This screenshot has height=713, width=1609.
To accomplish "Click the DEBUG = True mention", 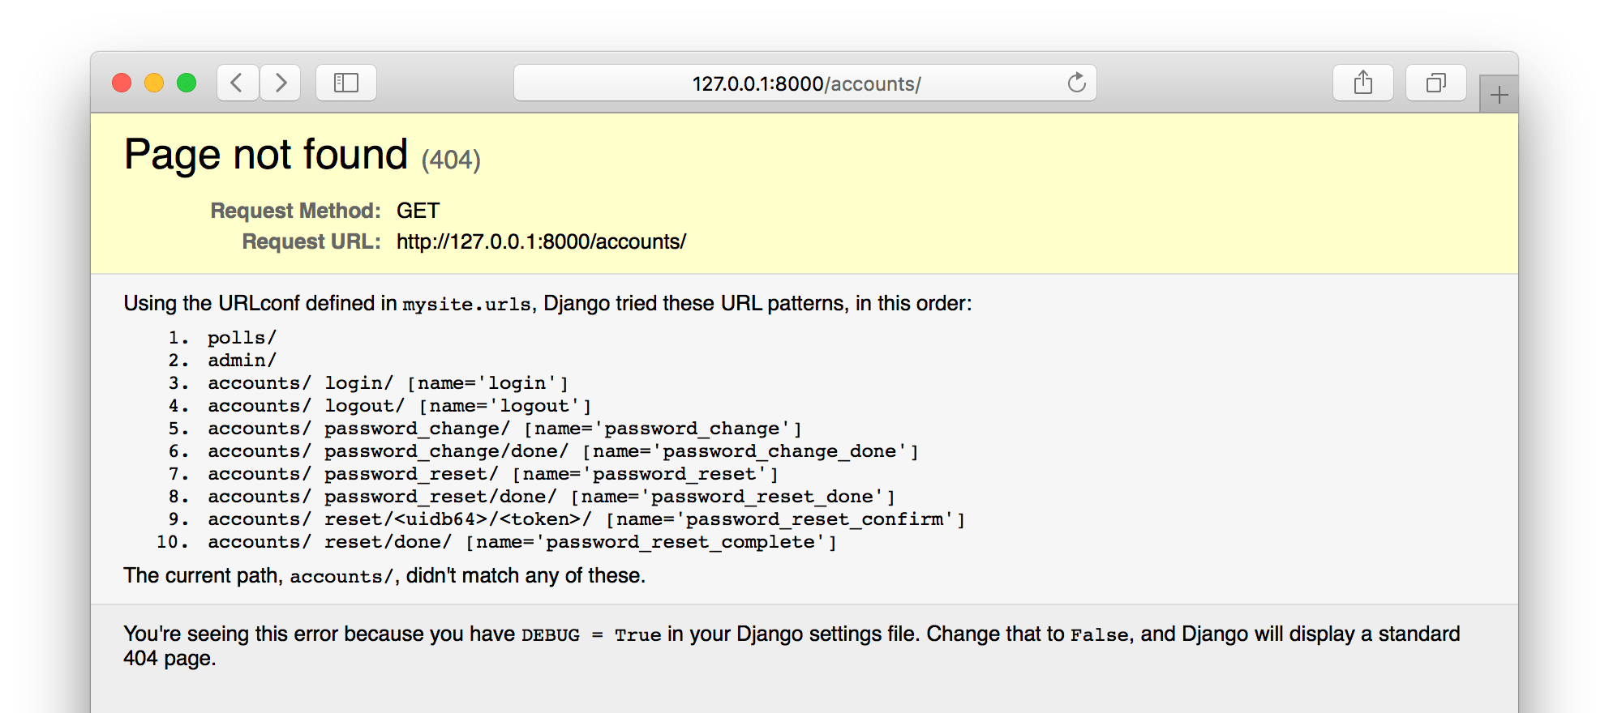I will point(593,634).
